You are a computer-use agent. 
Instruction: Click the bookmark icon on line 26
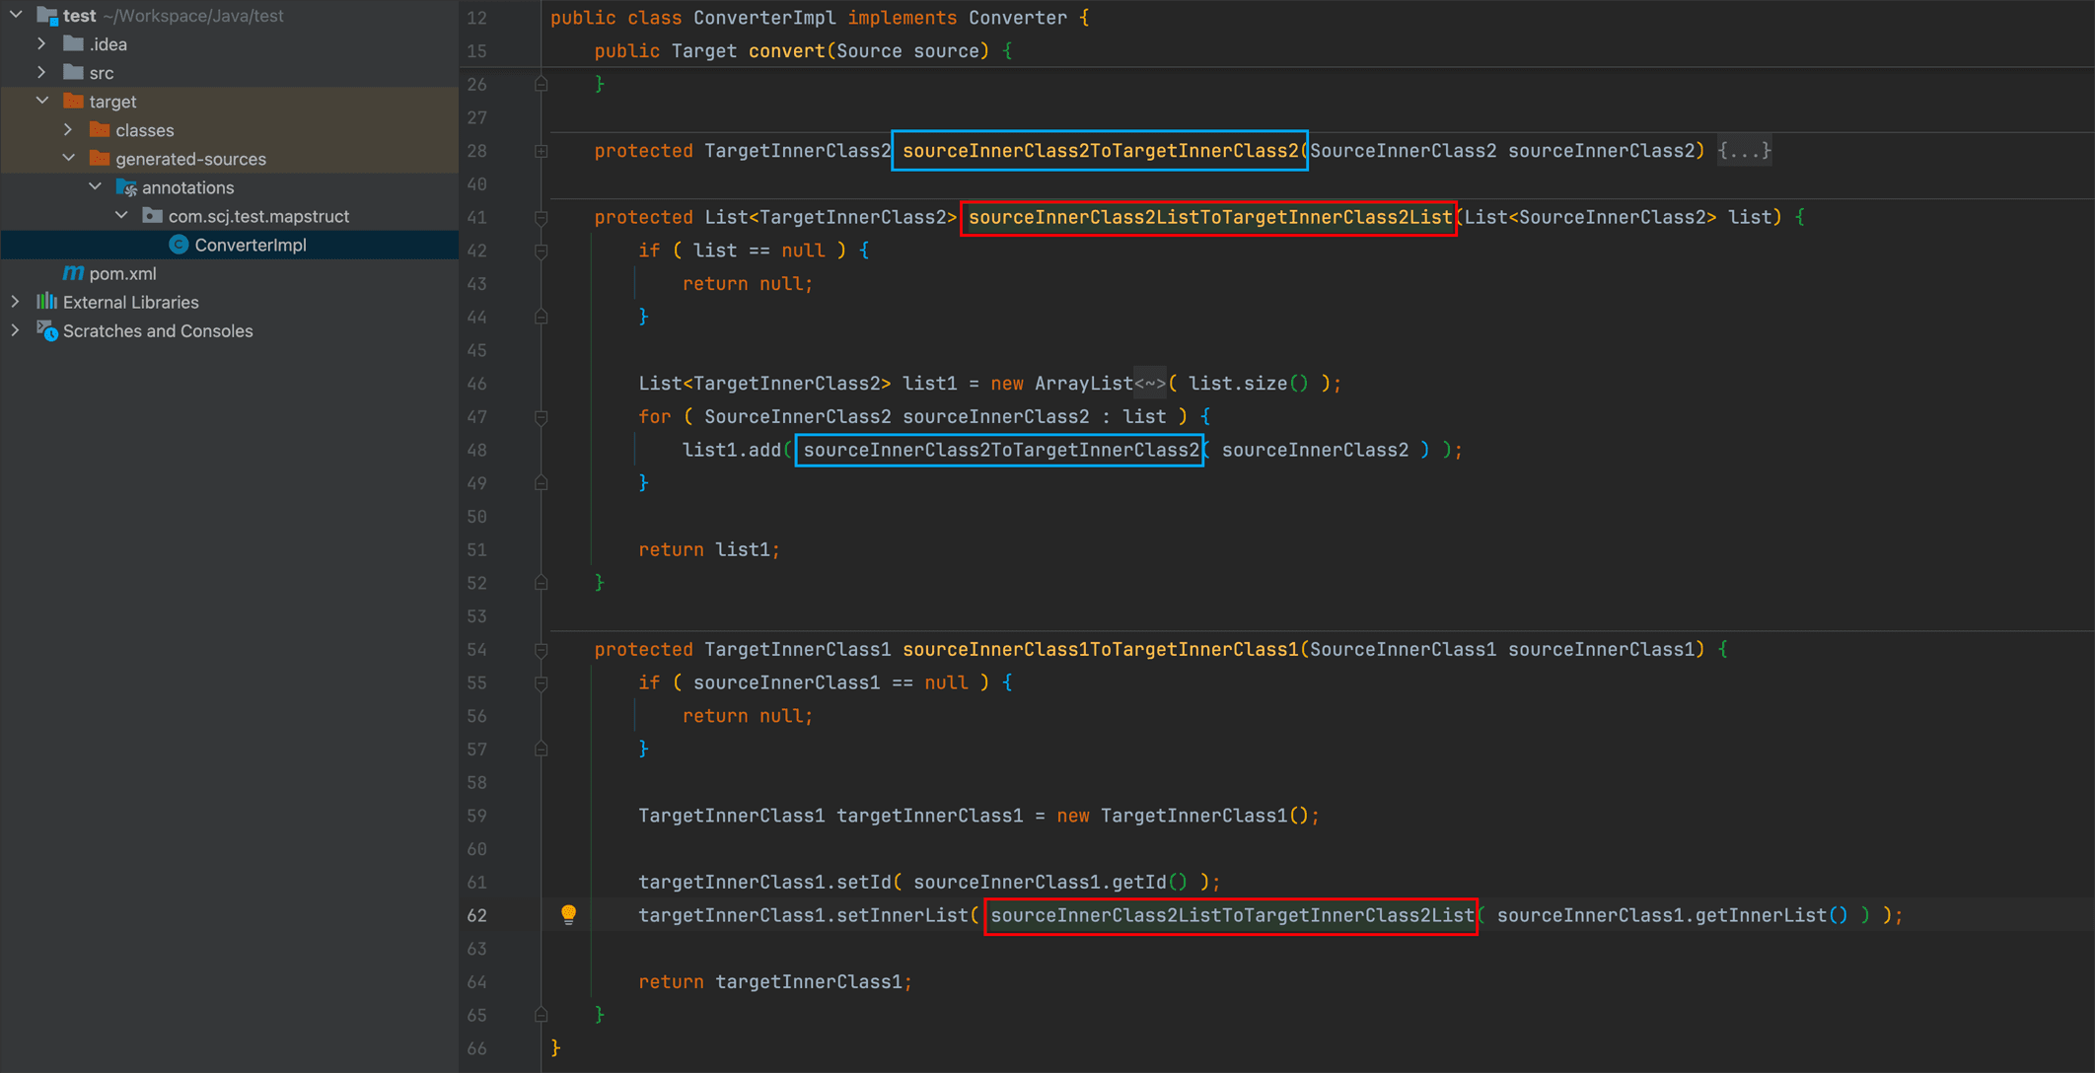tap(540, 84)
